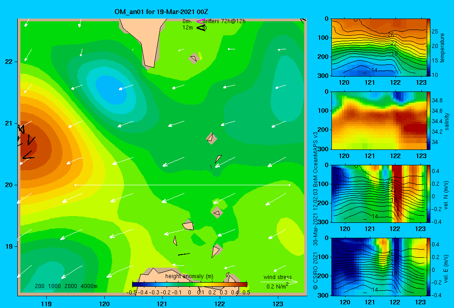Click the blue low-anomaly eddy on the map

click(112, 90)
